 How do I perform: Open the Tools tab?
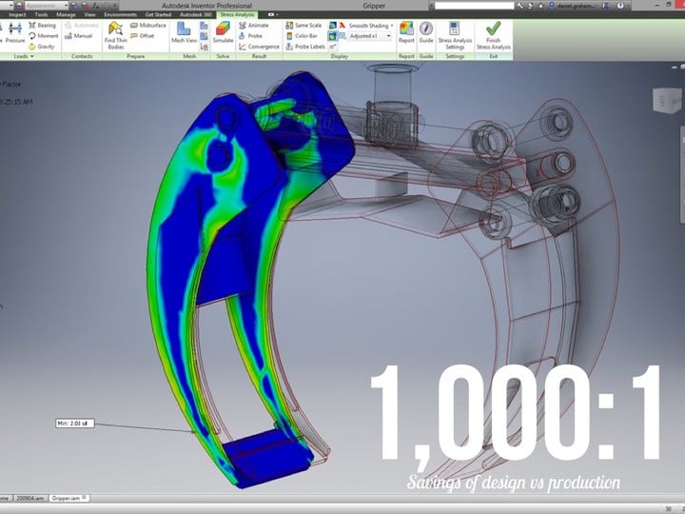pyautogui.click(x=41, y=14)
